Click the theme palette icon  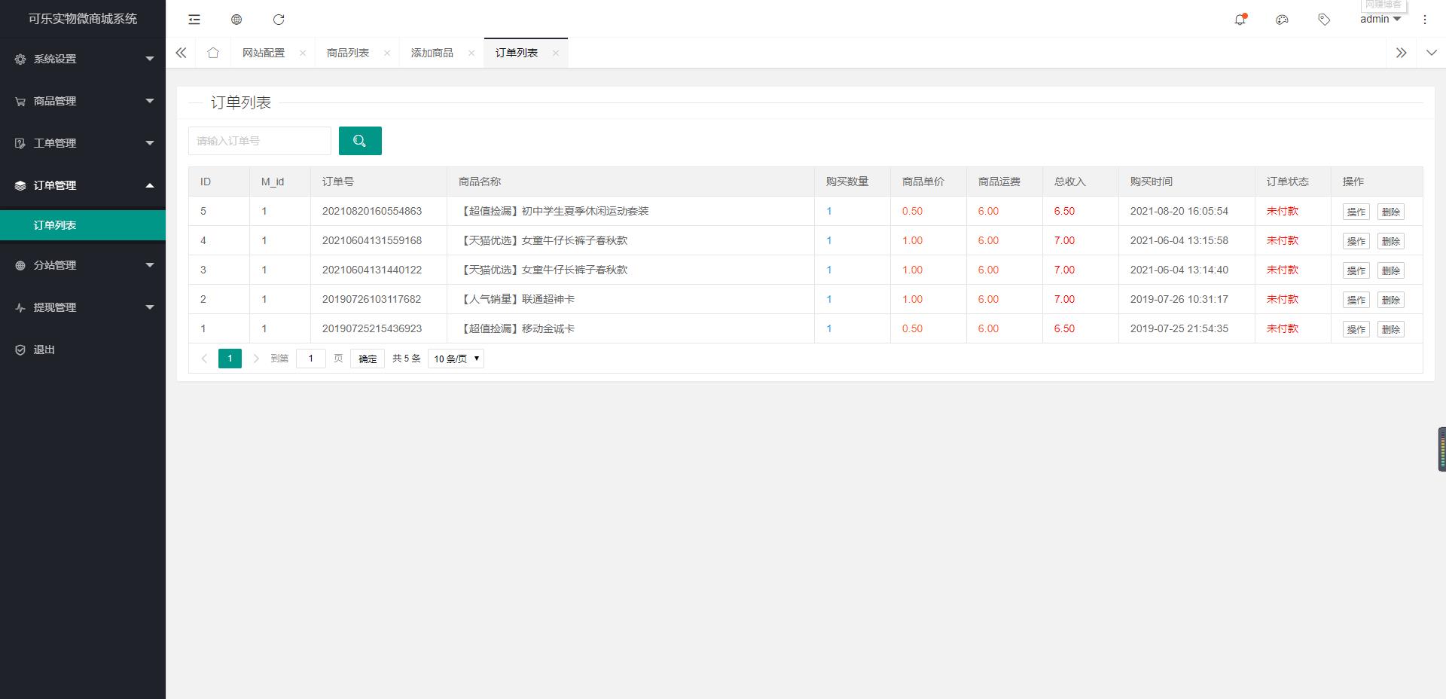point(1282,20)
